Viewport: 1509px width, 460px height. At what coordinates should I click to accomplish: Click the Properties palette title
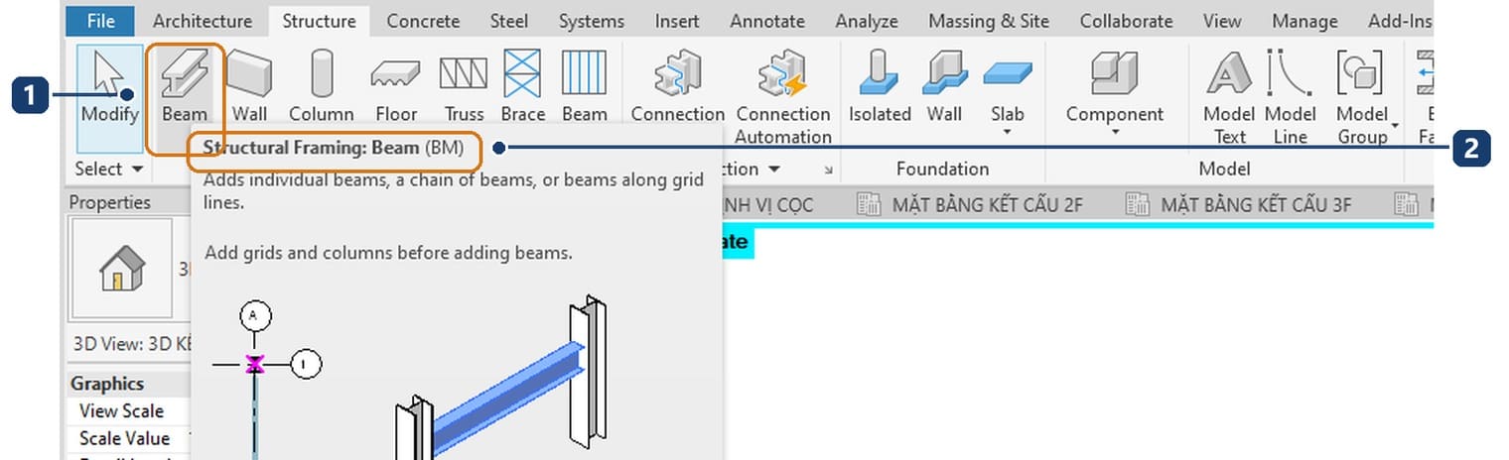[110, 202]
